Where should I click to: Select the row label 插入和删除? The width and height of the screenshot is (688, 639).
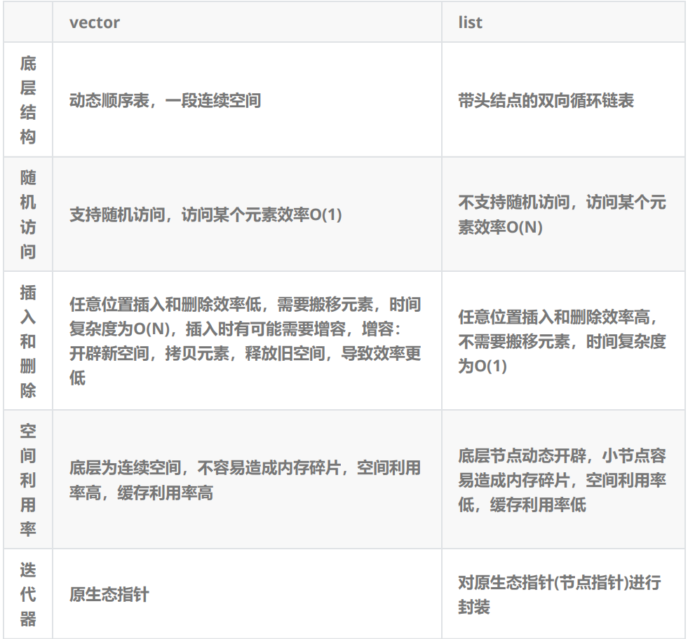point(27,341)
